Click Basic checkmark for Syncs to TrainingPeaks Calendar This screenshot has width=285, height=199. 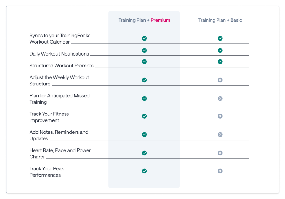coord(220,38)
